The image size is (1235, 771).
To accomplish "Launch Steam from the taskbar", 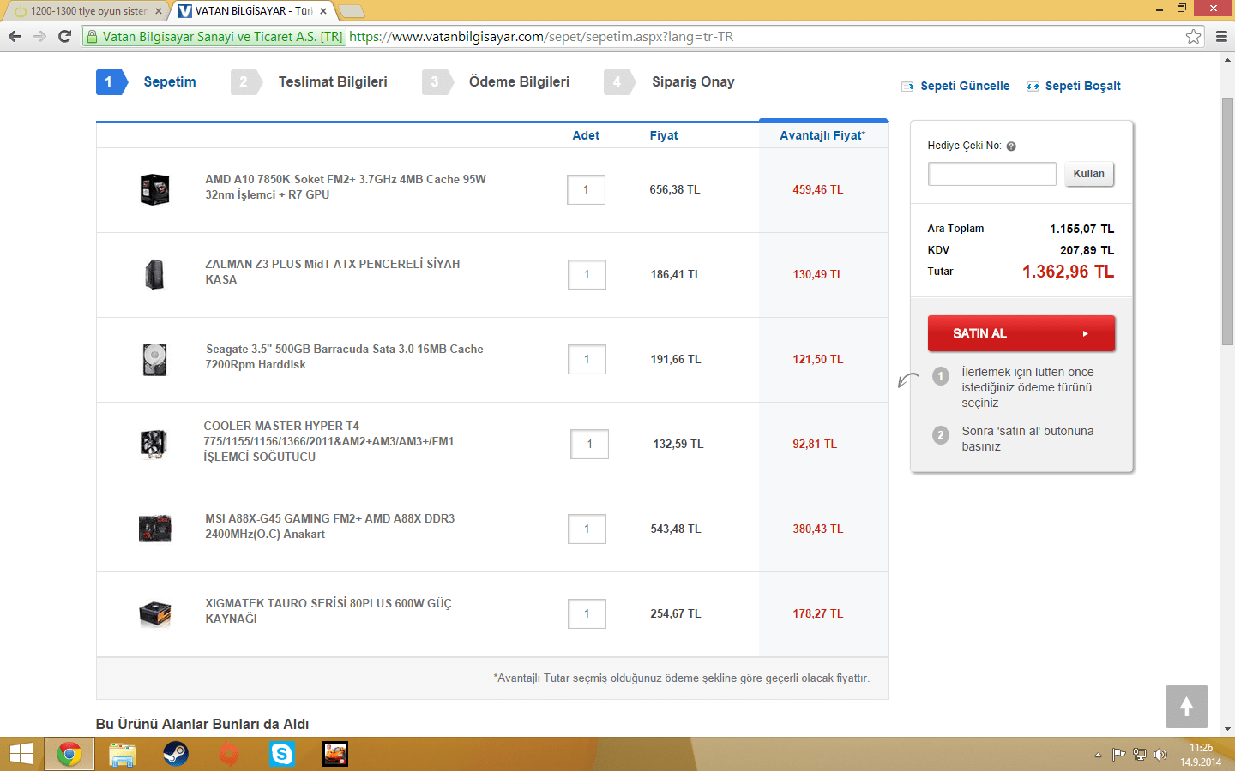I will [176, 754].
